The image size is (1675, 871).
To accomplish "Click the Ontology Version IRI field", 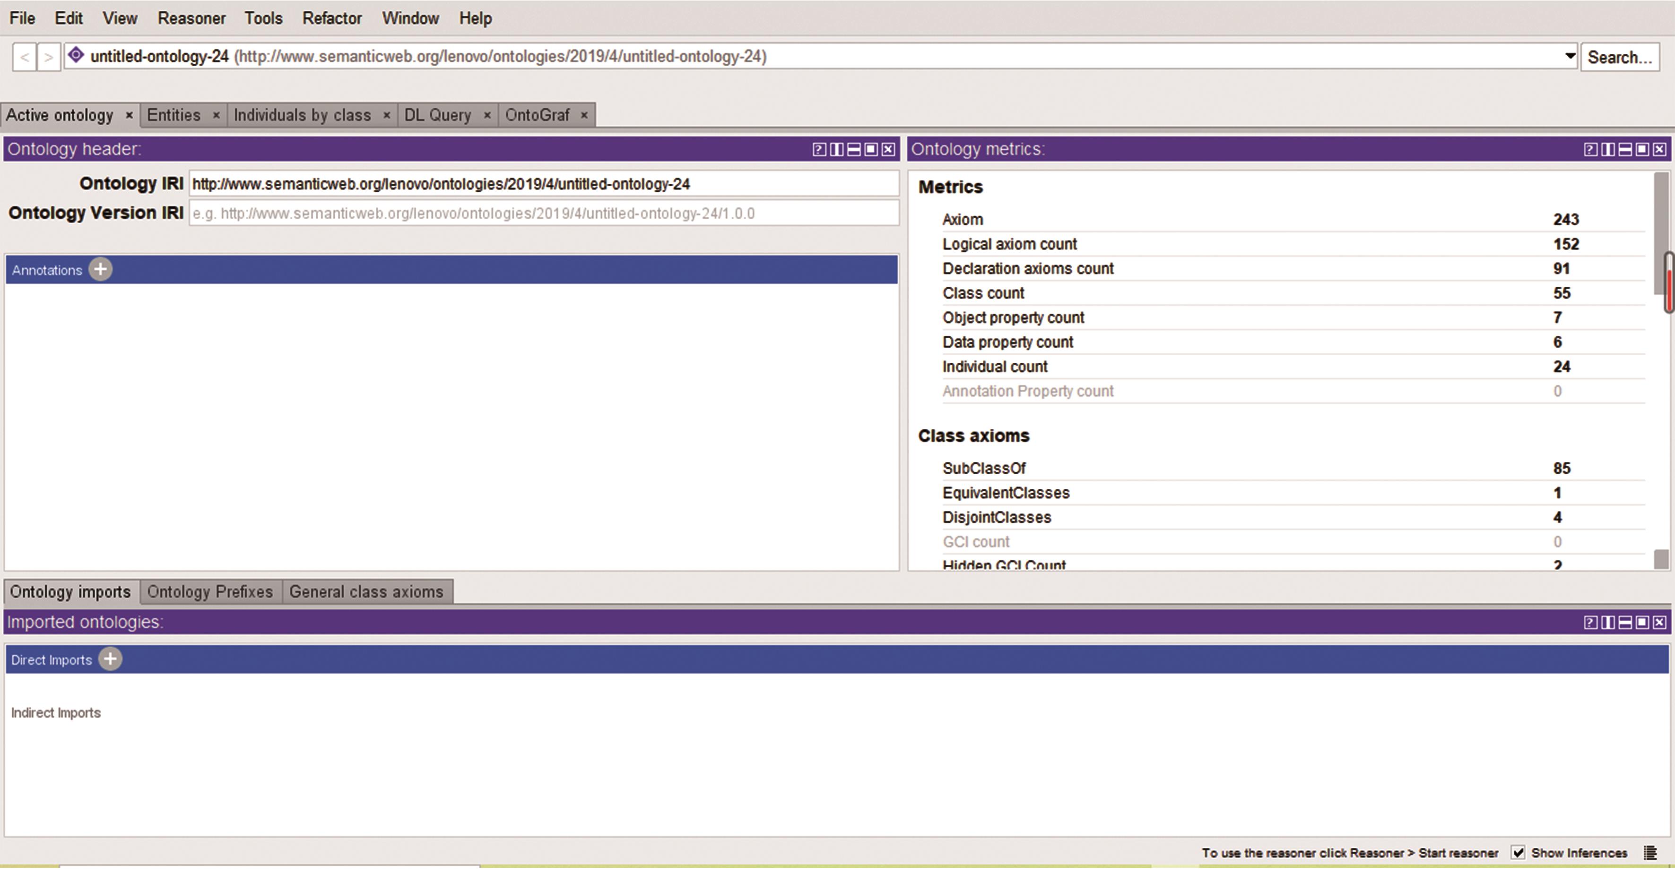I will 544,213.
